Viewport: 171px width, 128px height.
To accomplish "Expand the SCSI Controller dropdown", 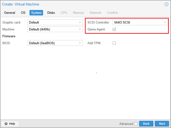I will coord(140,22).
